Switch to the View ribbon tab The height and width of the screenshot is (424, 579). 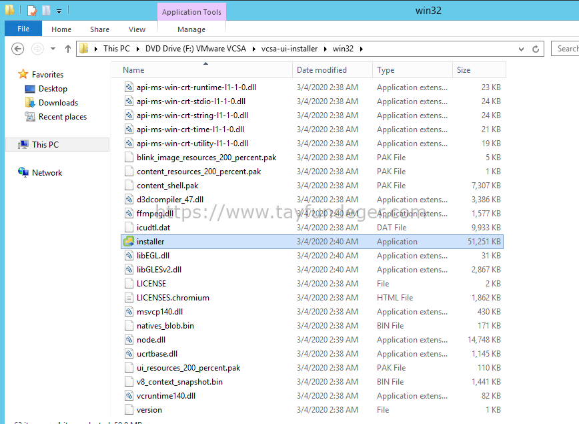pos(137,29)
